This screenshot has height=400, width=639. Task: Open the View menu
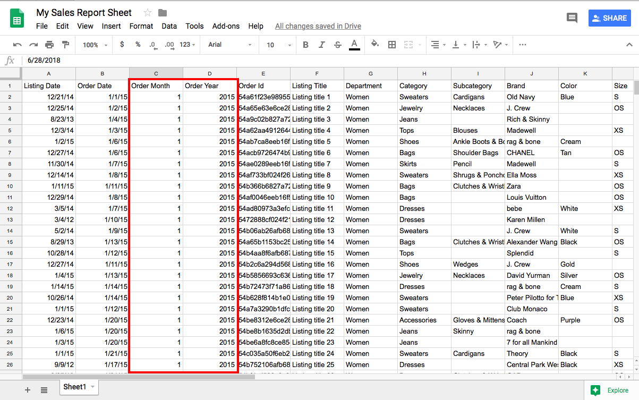(x=85, y=26)
